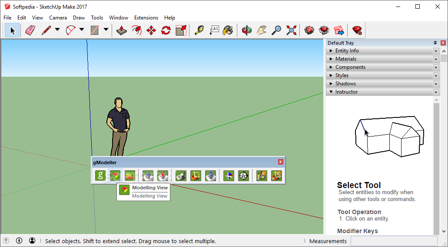Open the Rectangle tool dropdown arrow
Viewport: 448px width, 247px height.
tap(106, 29)
